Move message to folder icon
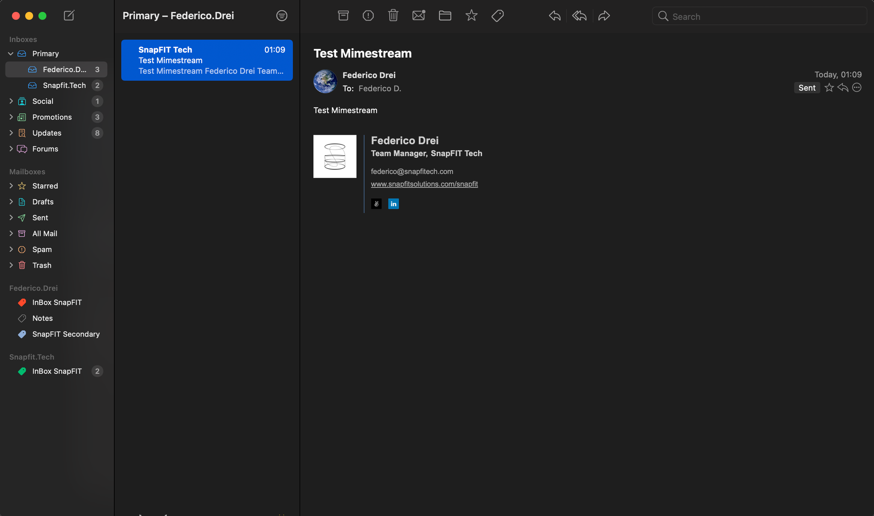874x516 pixels. pos(445,16)
